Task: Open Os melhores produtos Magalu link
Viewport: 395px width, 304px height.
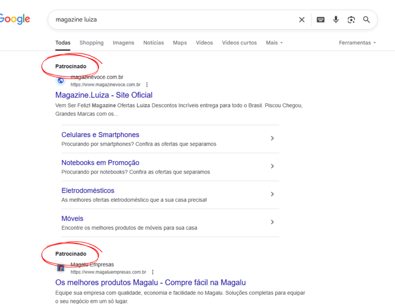Action: [150, 282]
